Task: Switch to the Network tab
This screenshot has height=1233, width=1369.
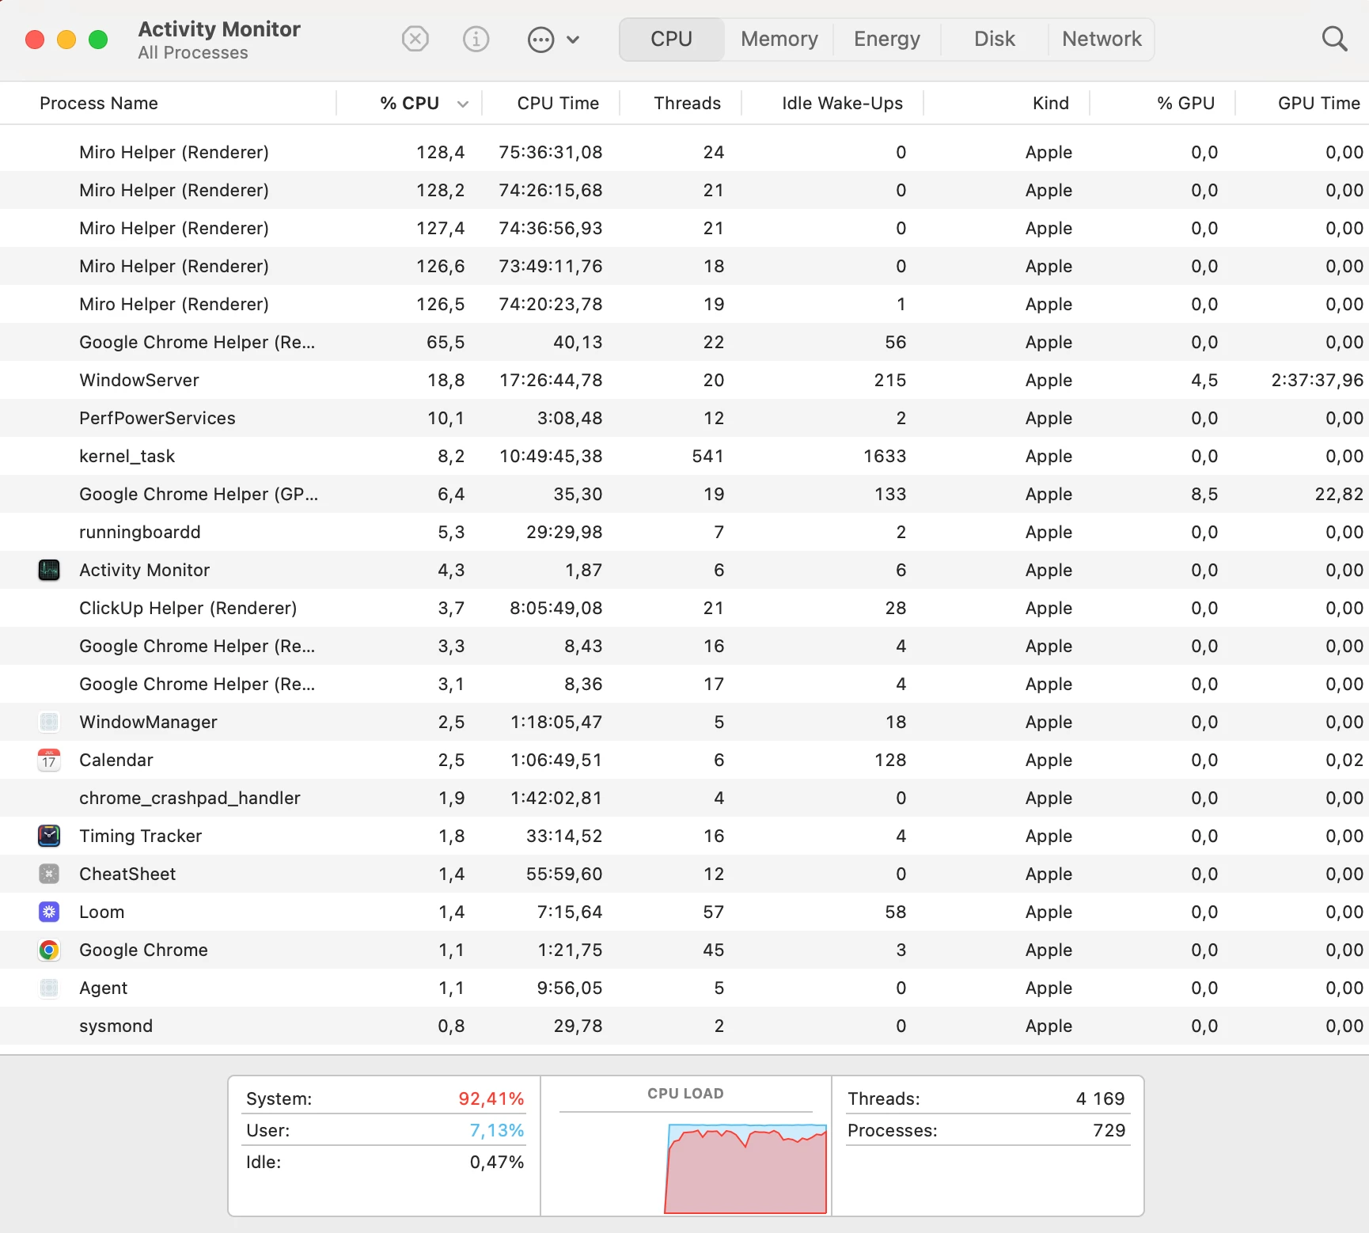Action: click(1102, 40)
